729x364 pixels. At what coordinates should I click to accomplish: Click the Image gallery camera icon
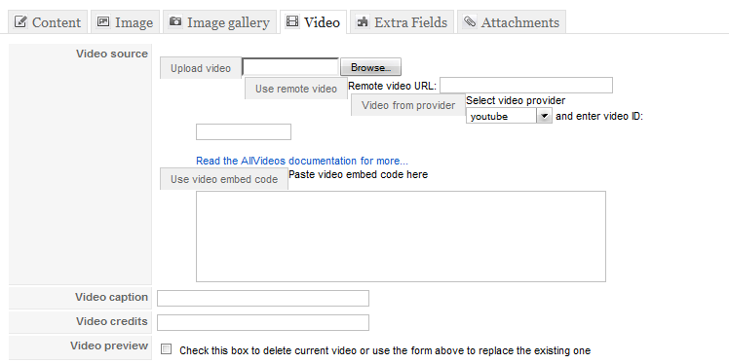[175, 21]
